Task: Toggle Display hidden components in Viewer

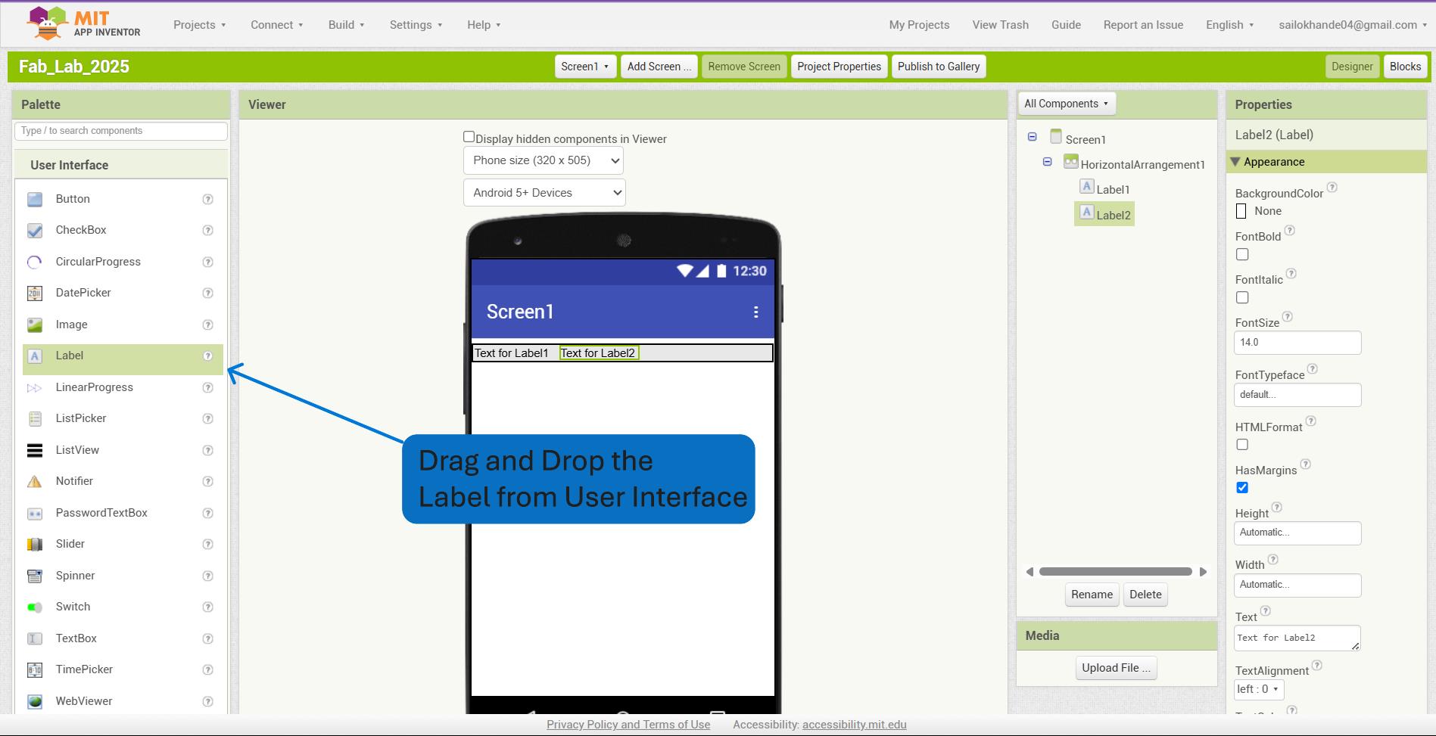Action: 469,137
